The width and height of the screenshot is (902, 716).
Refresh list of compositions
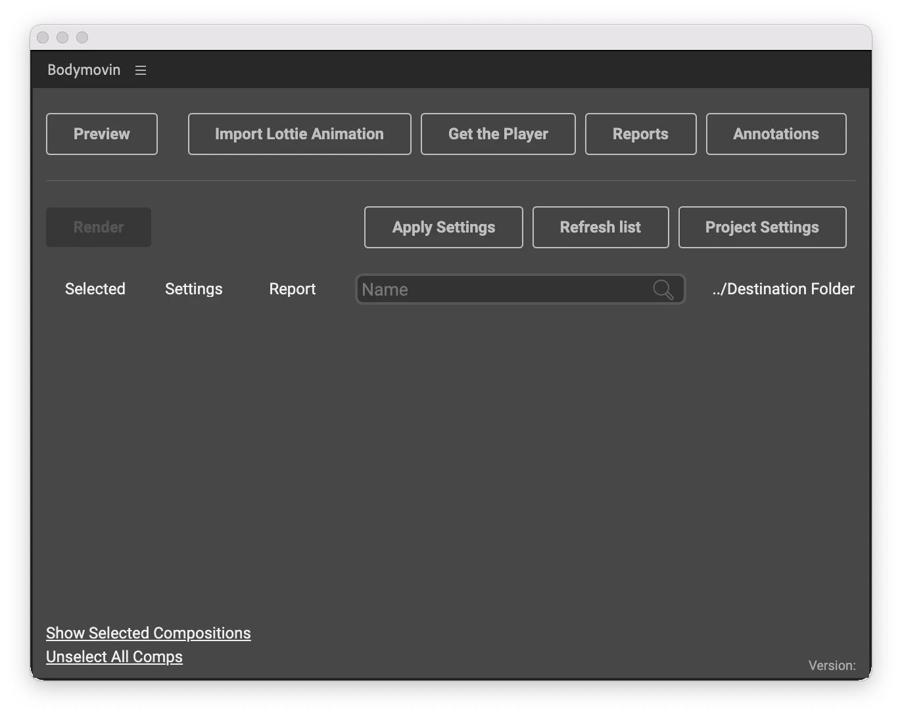point(601,227)
